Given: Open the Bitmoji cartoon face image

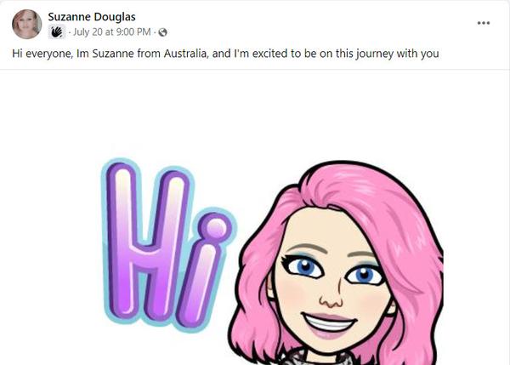Looking at the screenshot, I should [x=335, y=262].
